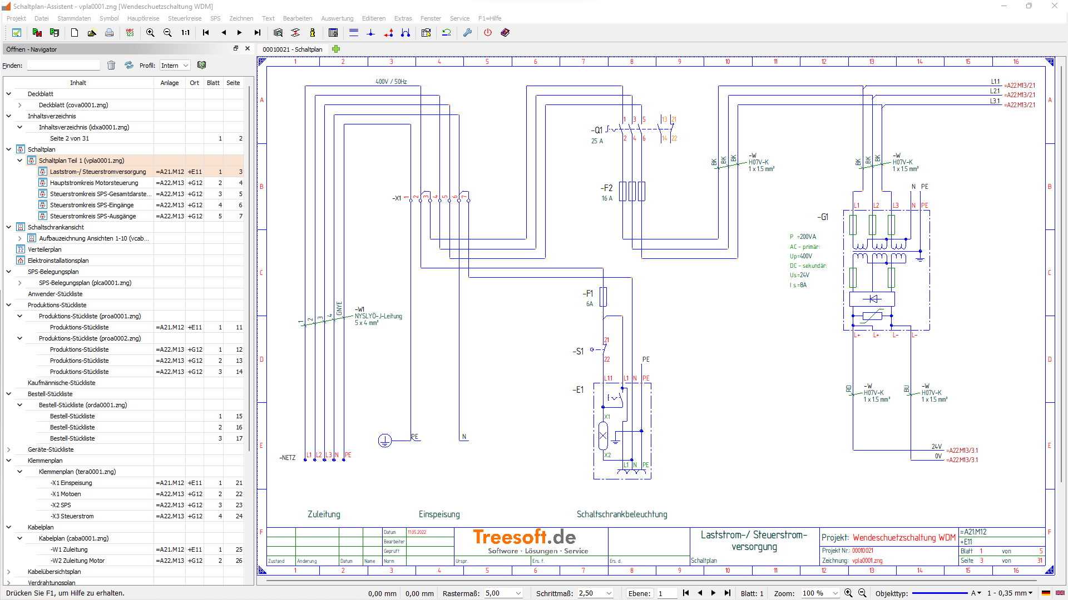Click the print icon in toolbar
The image size is (1068, 600).
point(109,33)
